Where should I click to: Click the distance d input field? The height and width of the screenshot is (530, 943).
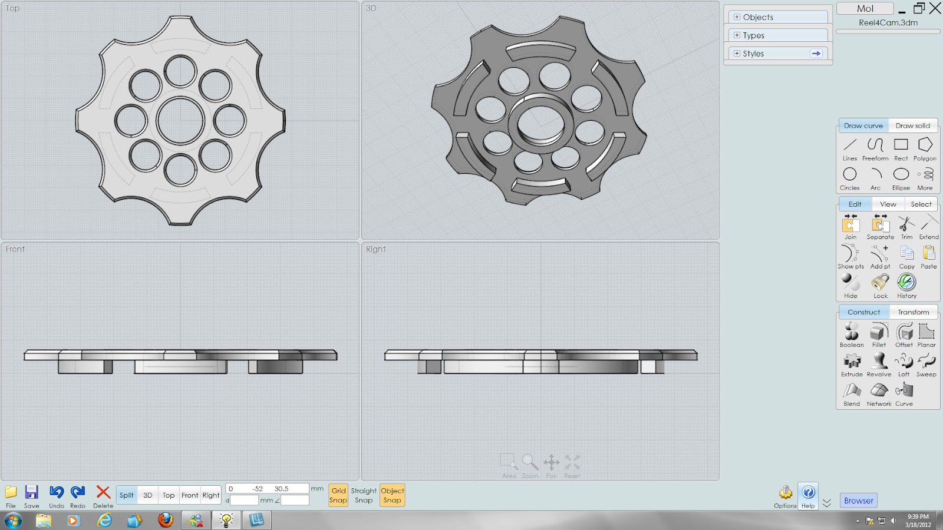pos(244,501)
